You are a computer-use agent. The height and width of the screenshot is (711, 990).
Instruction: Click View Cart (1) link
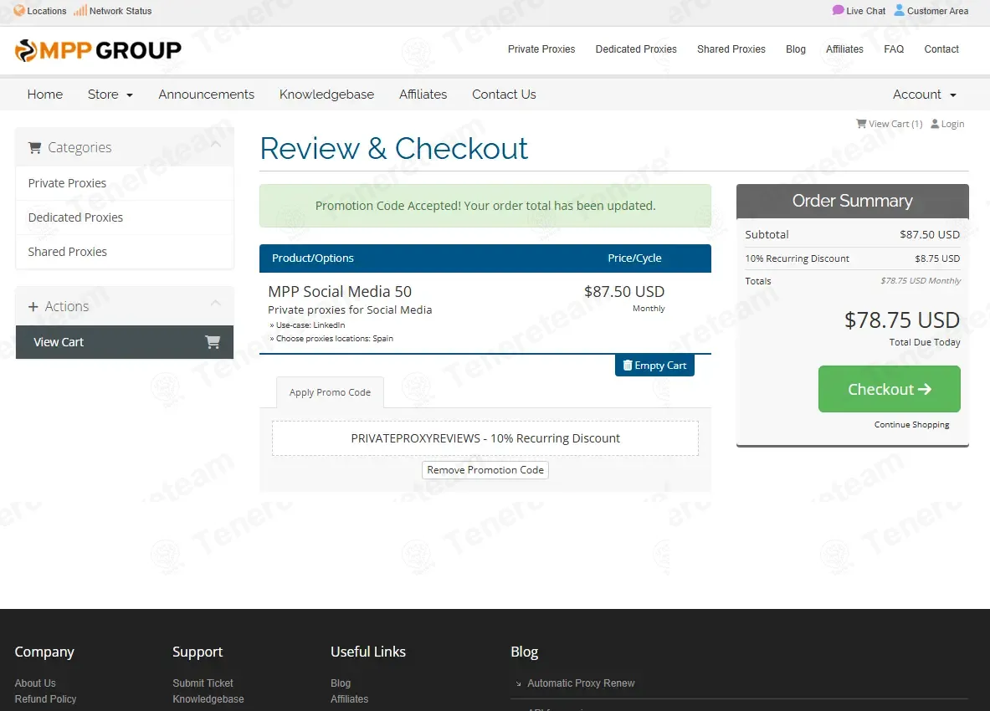(889, 124)
